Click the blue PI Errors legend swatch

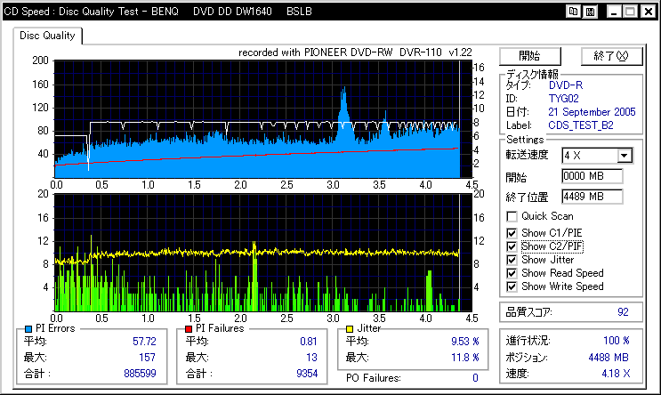tap(28, 329)
